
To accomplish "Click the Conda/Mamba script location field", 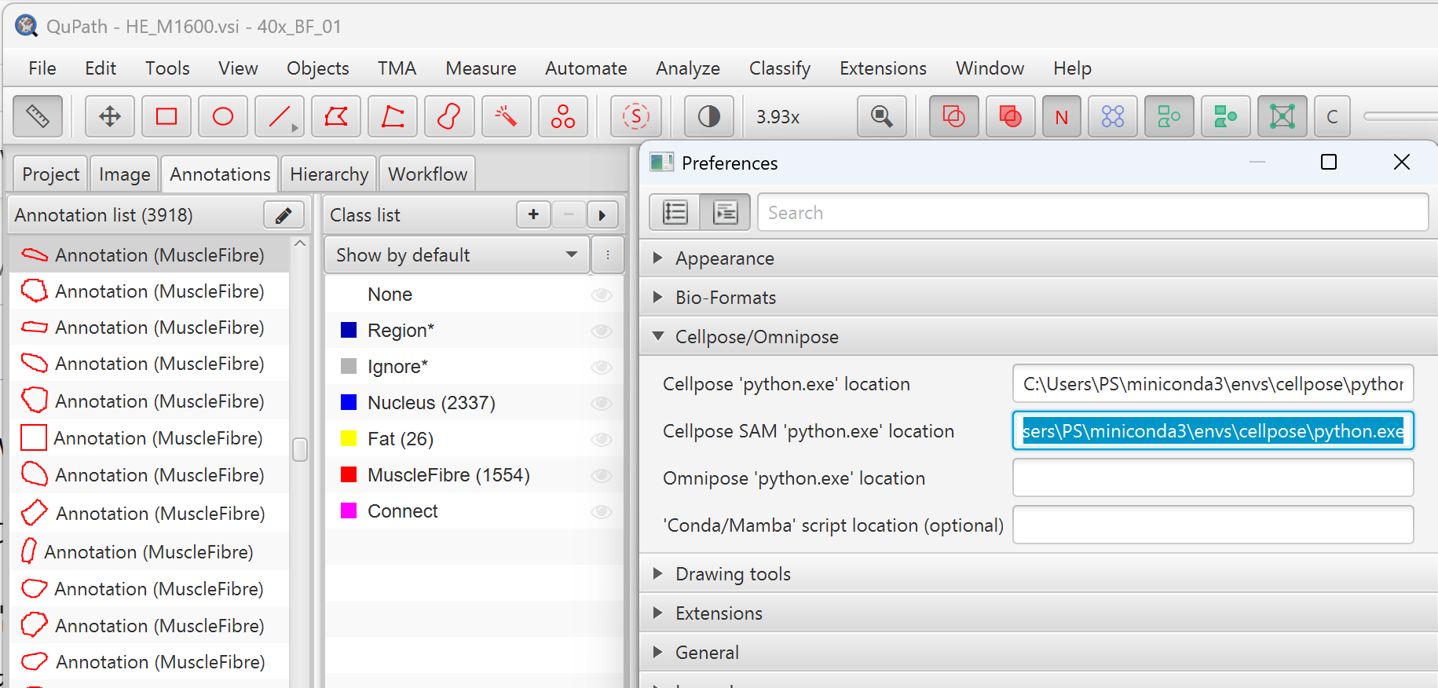I will (1213, 525).
